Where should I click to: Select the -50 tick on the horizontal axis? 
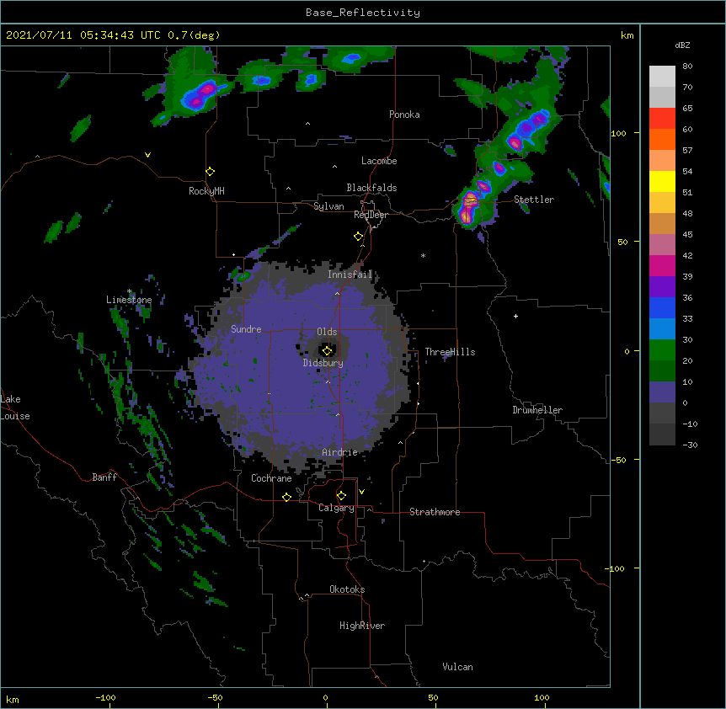coord(215,698)
